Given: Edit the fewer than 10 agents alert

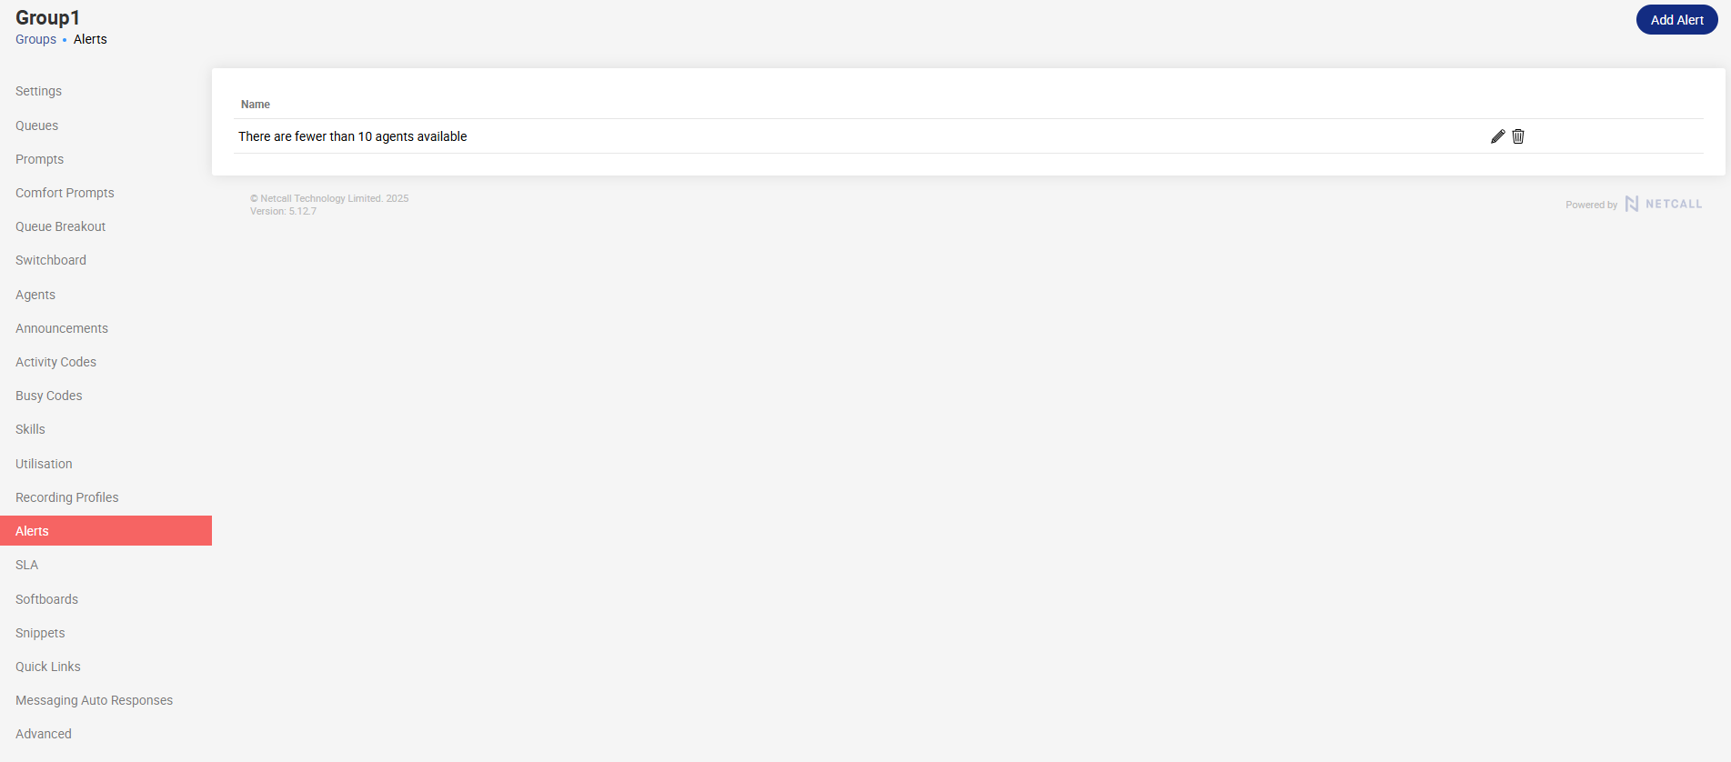Looking at the screenshot, I should point(1497,136).
